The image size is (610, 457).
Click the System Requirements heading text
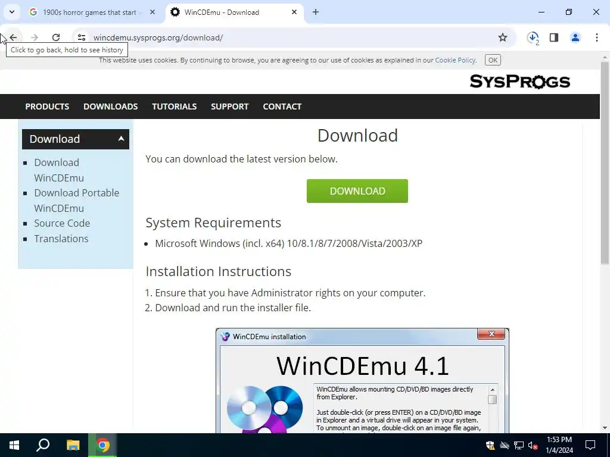(x=213, y=223)
